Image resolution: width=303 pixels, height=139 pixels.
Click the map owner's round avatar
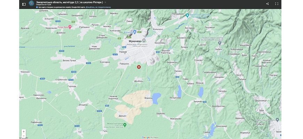32,3
